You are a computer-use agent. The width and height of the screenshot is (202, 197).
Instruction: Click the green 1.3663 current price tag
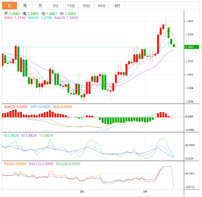[191, 47]
